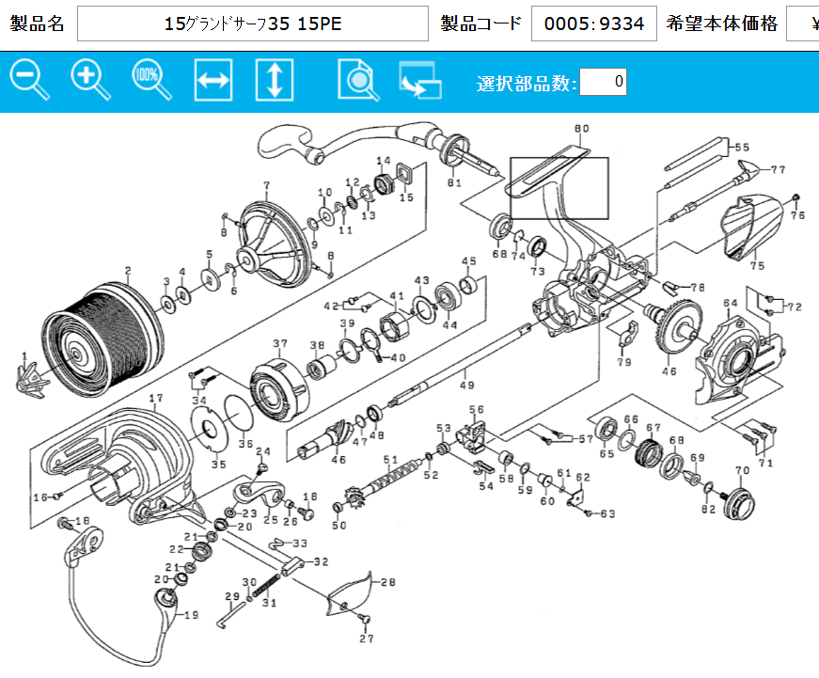Select part number 60 label
Image resolution: width=819 pixels, height=678 pixels.
[547, 501]
